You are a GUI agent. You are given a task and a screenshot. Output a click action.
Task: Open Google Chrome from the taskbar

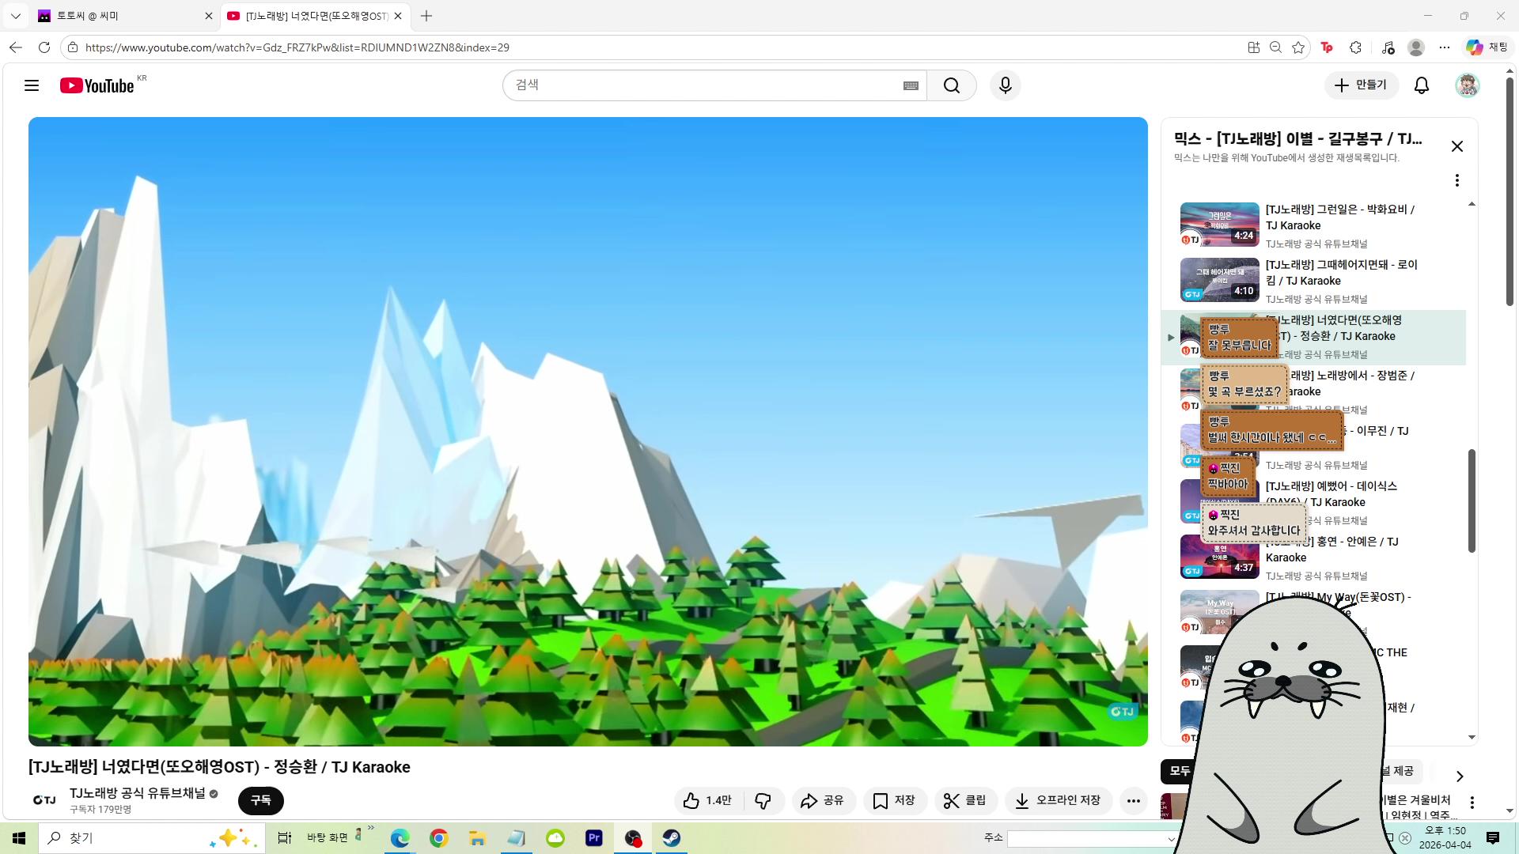click(438, 838)
